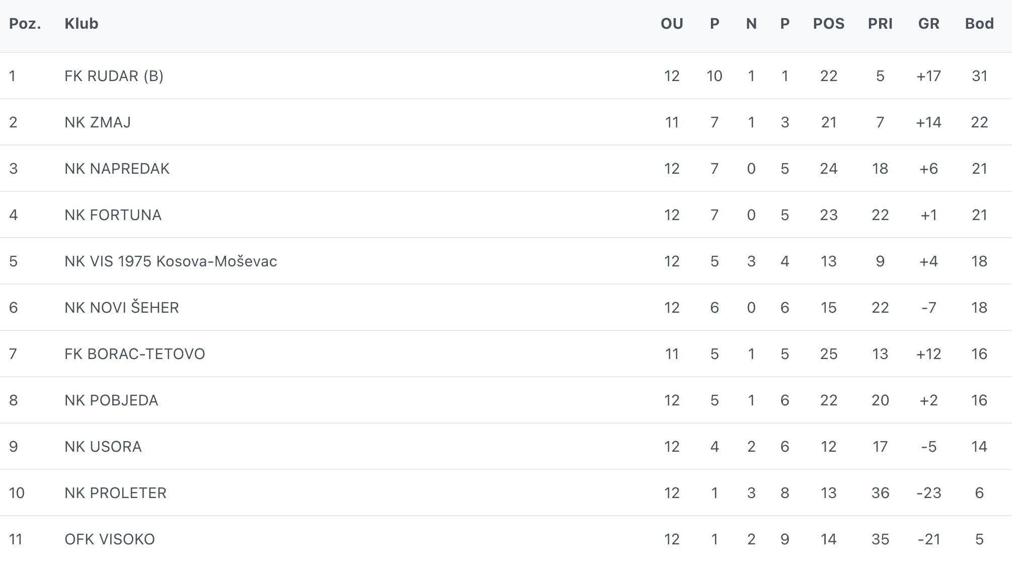
Task: Sort by the OU column header
Action: [x=672, y=24]
